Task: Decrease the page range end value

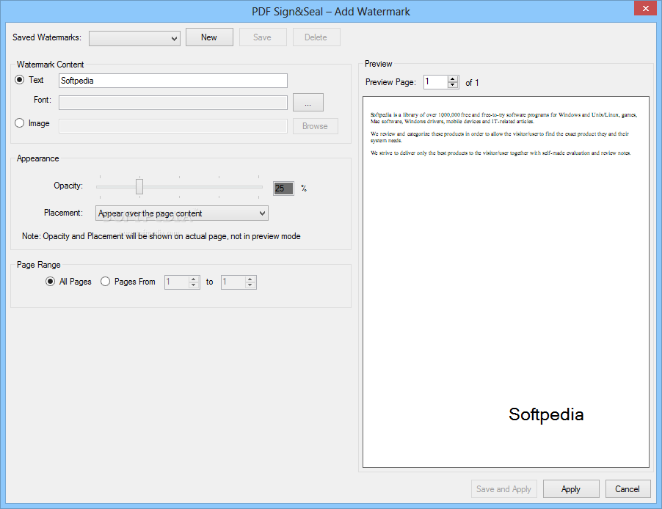Action: coord(250,285)
